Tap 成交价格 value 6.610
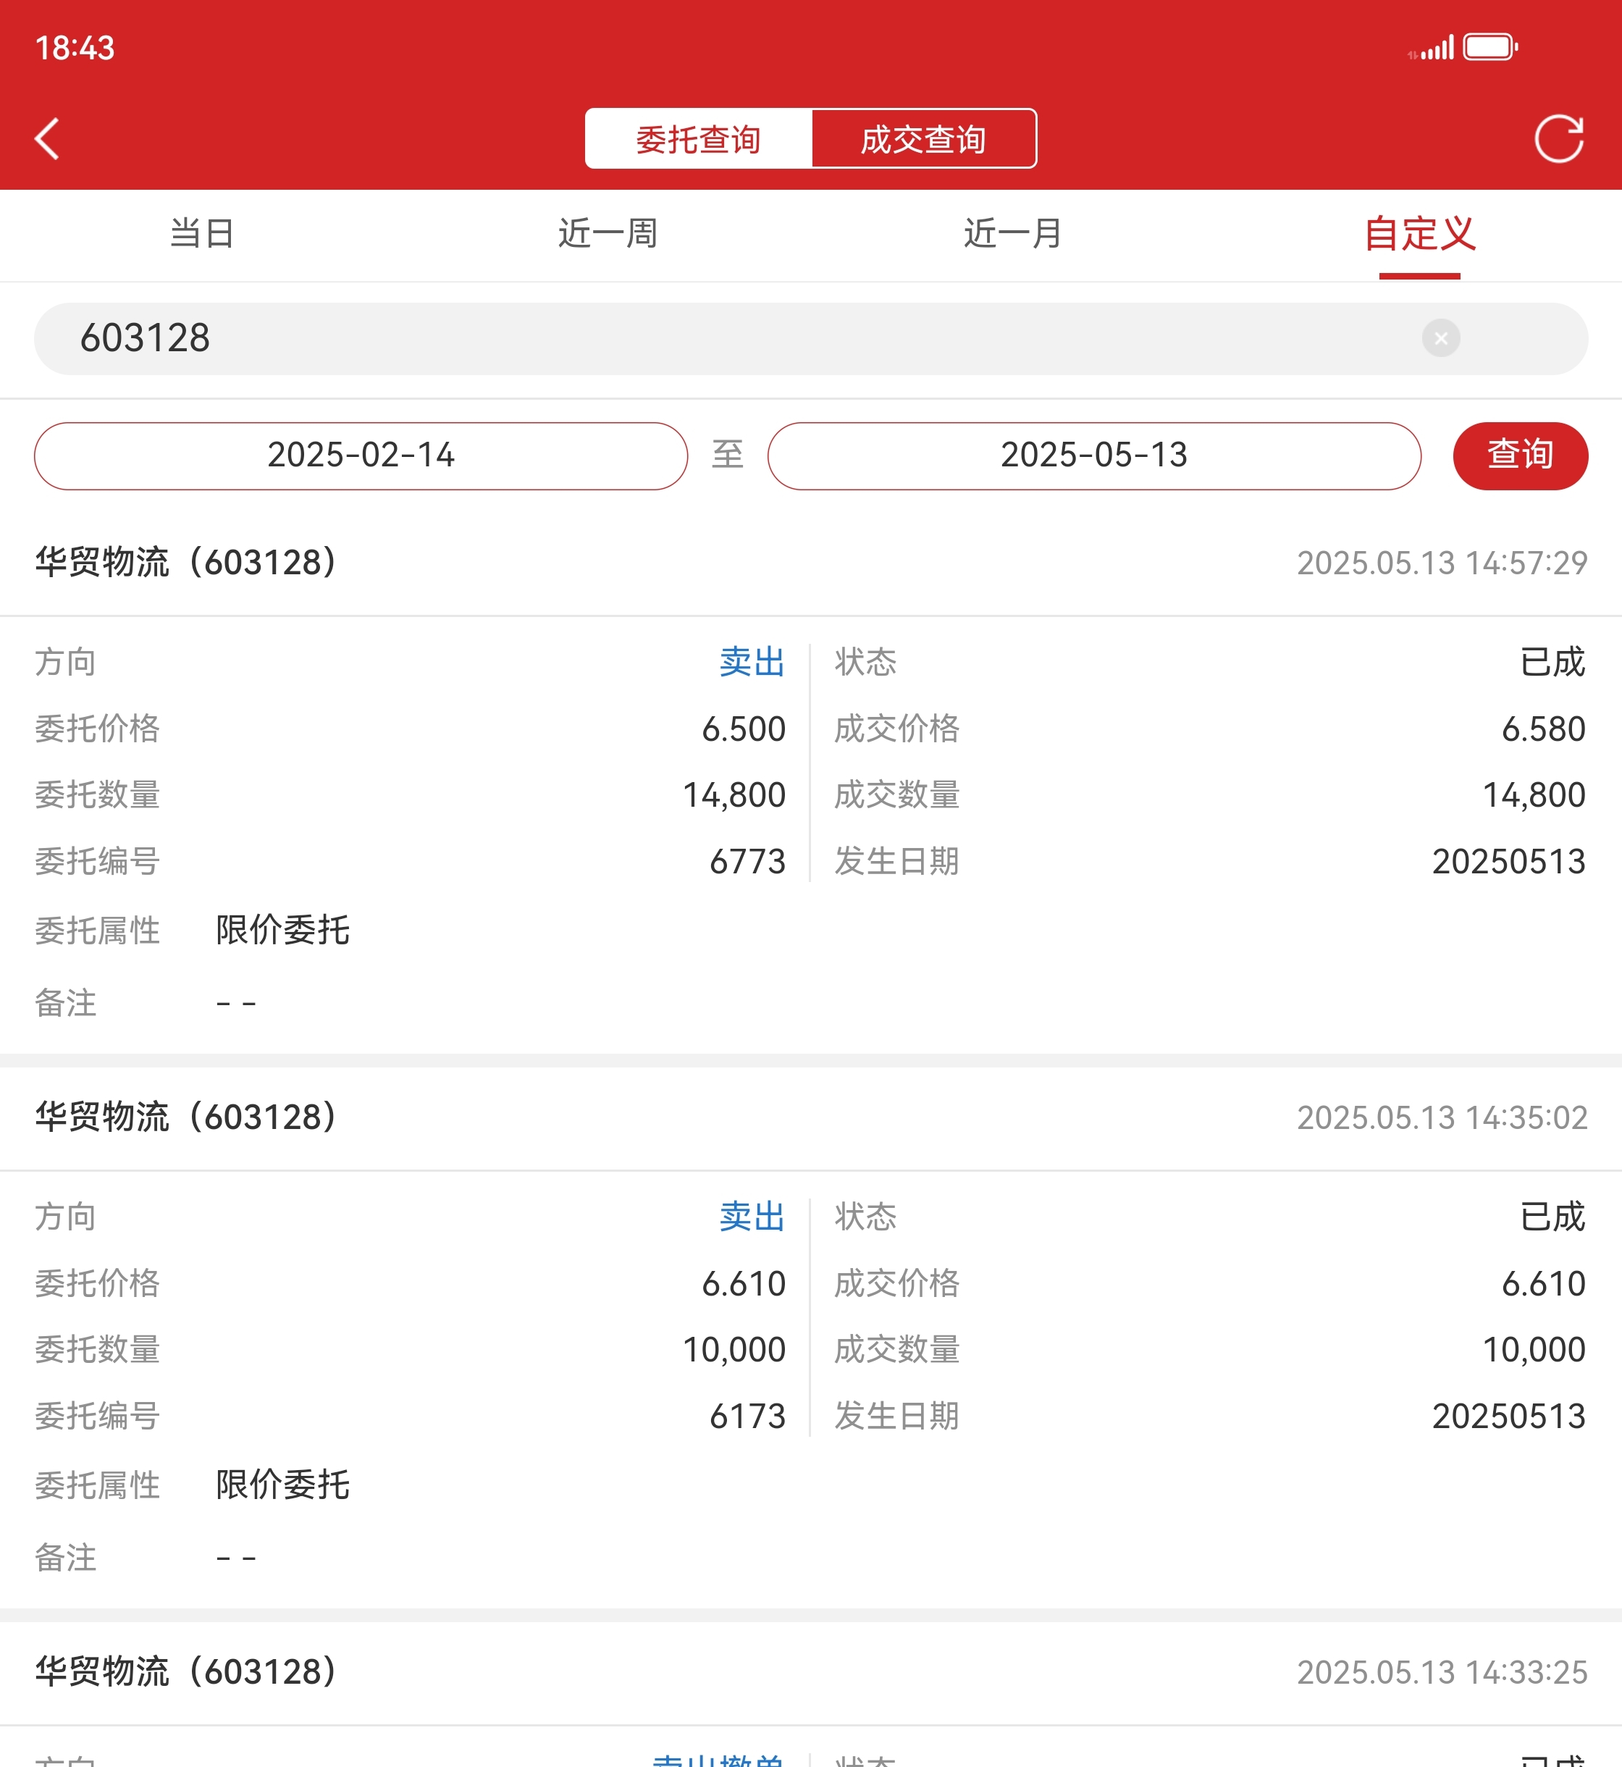Screen dimensions: 1622x1767 point(1543,1283)
